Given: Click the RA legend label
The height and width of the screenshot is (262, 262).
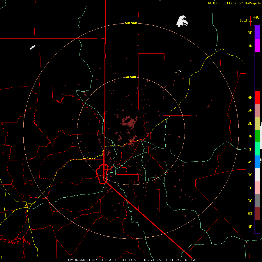Looking at the screenshot, I should (x=250, y=149).
